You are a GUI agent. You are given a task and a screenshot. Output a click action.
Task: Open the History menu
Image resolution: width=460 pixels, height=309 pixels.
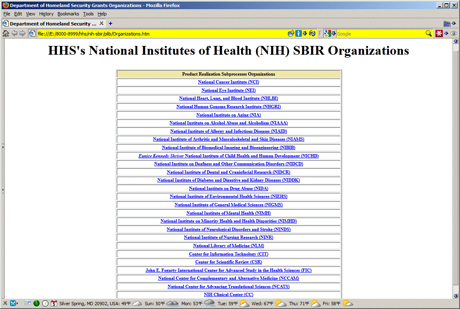pos(46,14)
